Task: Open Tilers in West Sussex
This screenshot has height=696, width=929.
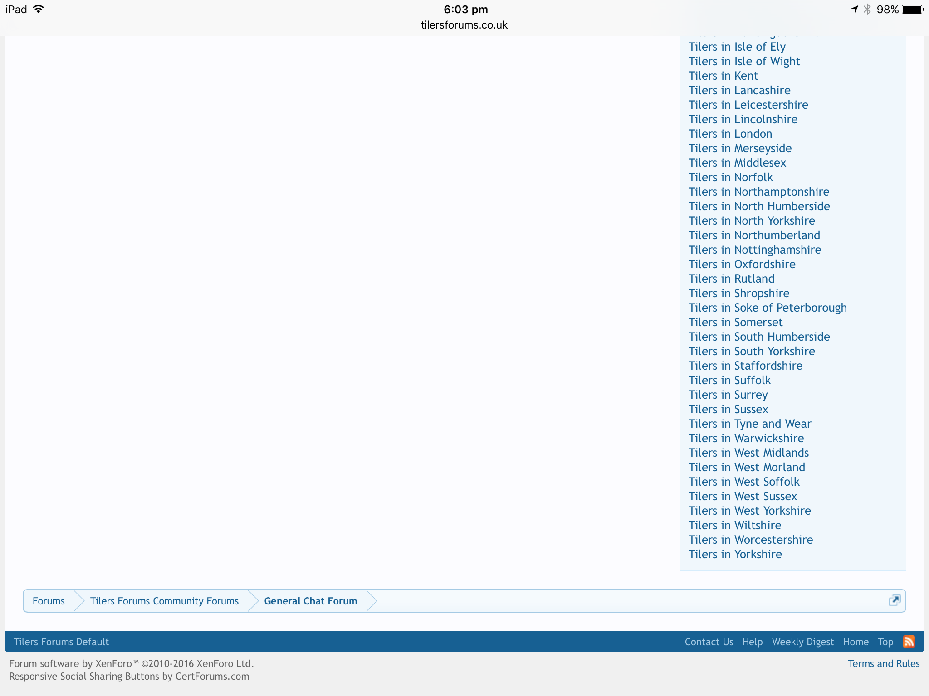Action: click(743, 496)
